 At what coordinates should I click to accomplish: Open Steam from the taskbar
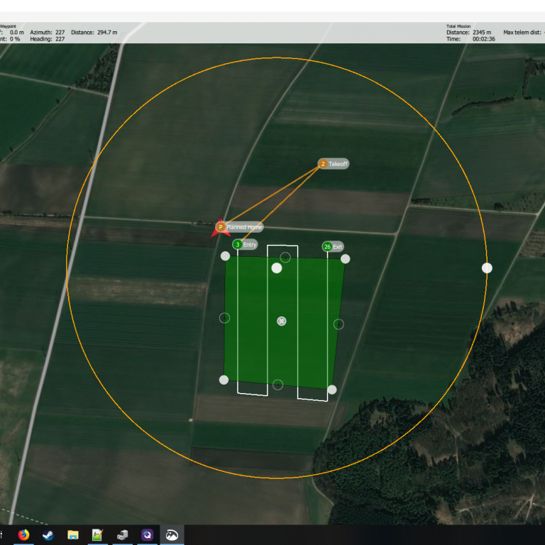pyautogui.click(x=48, y=534)
